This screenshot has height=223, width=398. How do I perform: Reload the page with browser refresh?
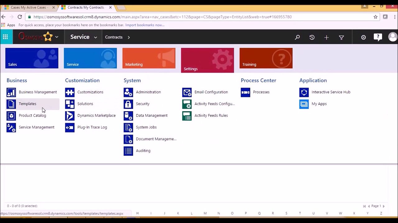(20, 17)
